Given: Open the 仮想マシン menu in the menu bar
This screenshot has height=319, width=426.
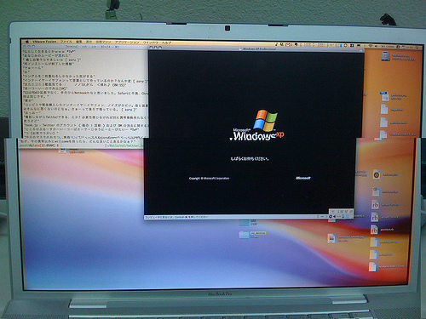Looking at the screenshot, I should coord(103,43).
